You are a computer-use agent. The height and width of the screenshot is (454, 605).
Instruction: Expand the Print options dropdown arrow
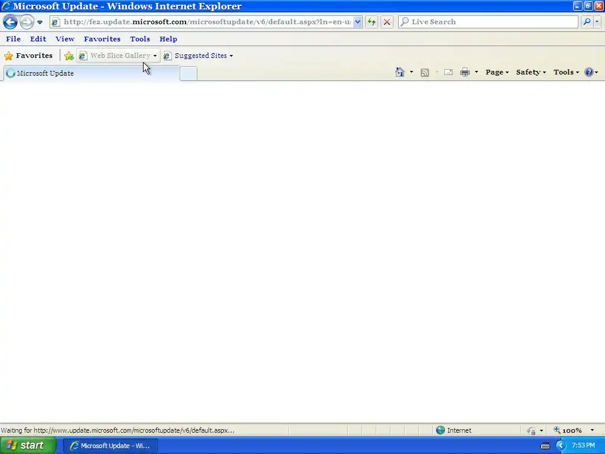pyautogui.click(x=477, y=72)
